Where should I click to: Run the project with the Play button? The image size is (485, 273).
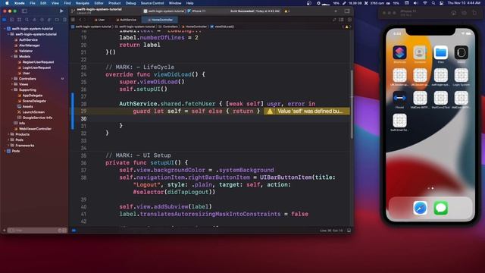[61, 11]
